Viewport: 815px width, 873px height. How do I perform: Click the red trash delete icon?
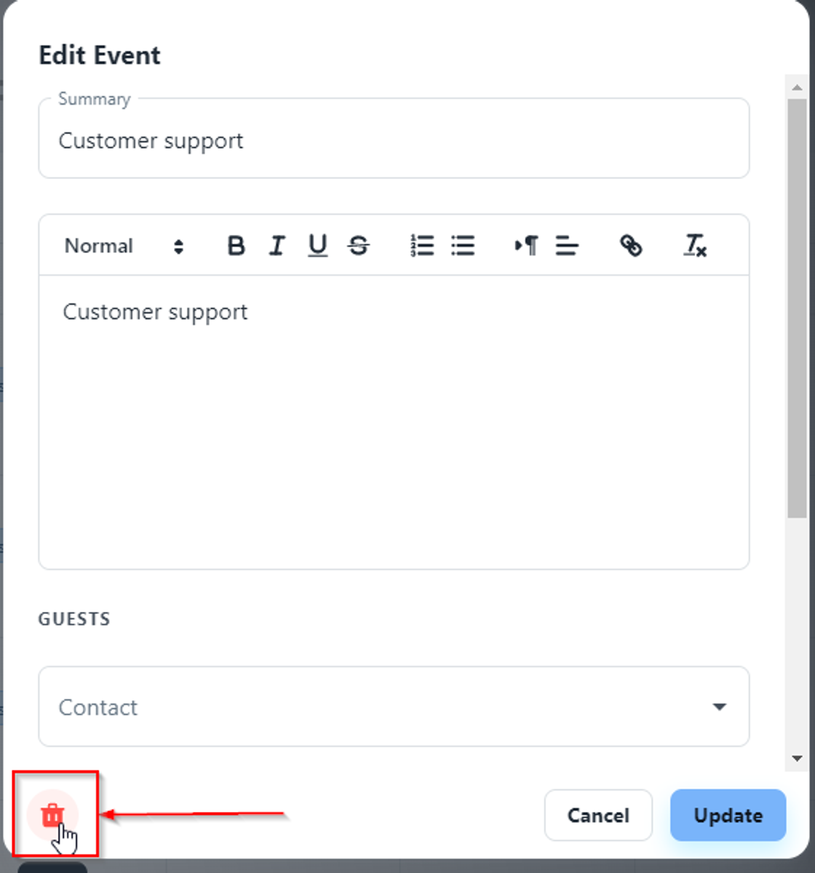52,816
